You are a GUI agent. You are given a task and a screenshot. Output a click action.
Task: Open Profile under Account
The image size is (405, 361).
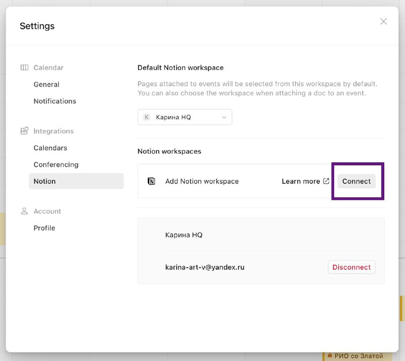pyautogui.click(x=45, y=228)
